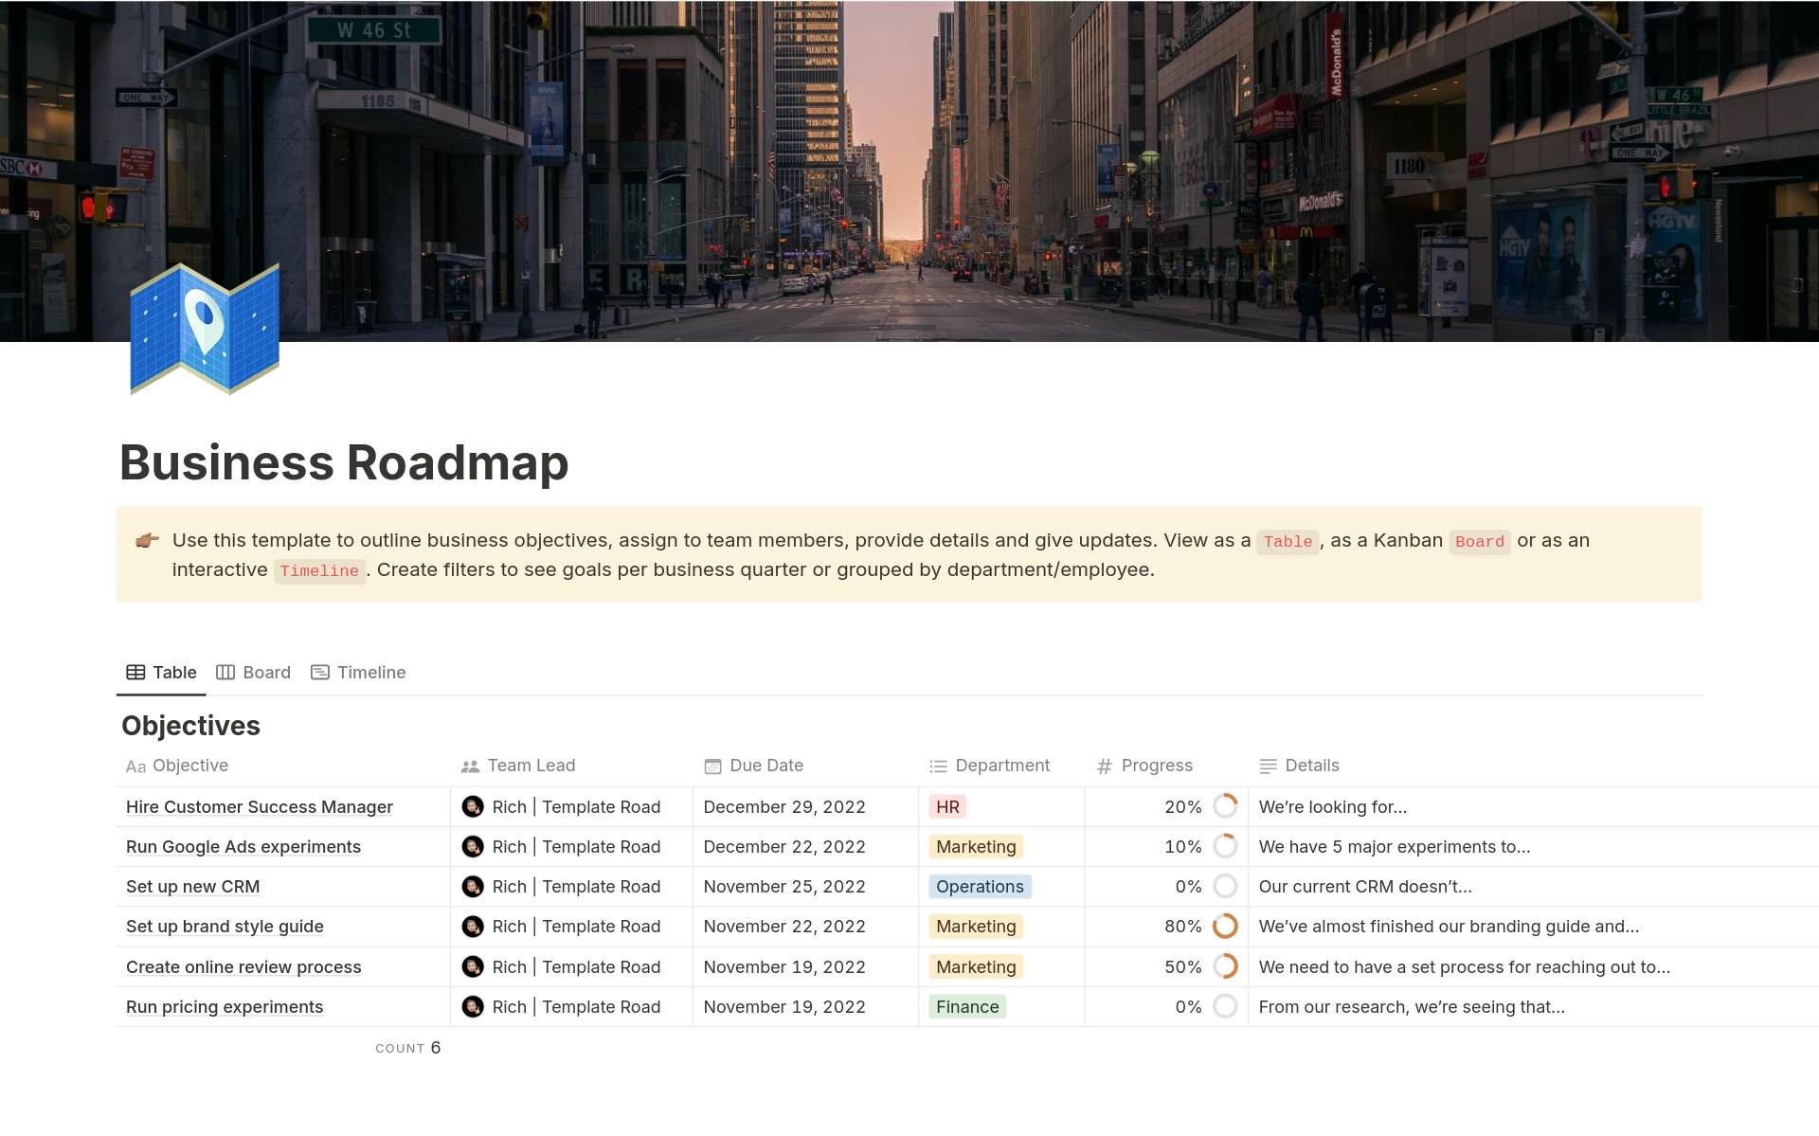The width and height of the screenshot is (1819, 1136).
Task: Select the HR department tag
Action: (x=947, y=807)
